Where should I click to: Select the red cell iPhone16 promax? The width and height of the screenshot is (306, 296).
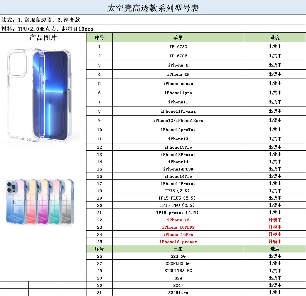click(x=178, y=241)
